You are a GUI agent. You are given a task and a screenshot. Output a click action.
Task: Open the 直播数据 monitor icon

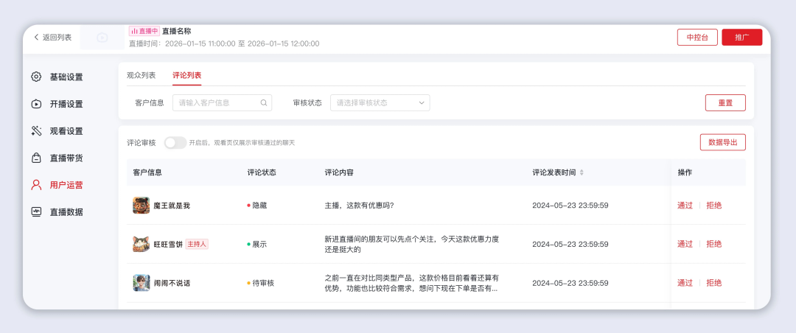36,212
